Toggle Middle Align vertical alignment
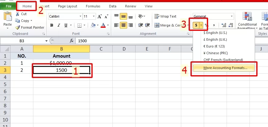This screenshot has height=127, width=268. (x=124, y=16)
